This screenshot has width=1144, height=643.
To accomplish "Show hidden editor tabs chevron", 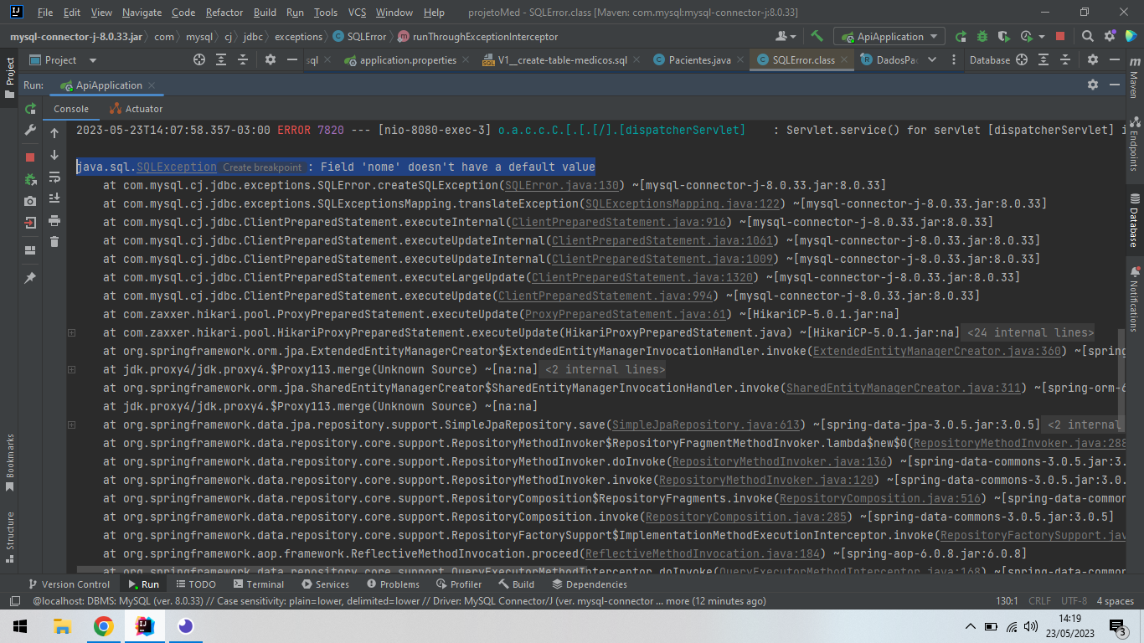I will tap(931, 60).
